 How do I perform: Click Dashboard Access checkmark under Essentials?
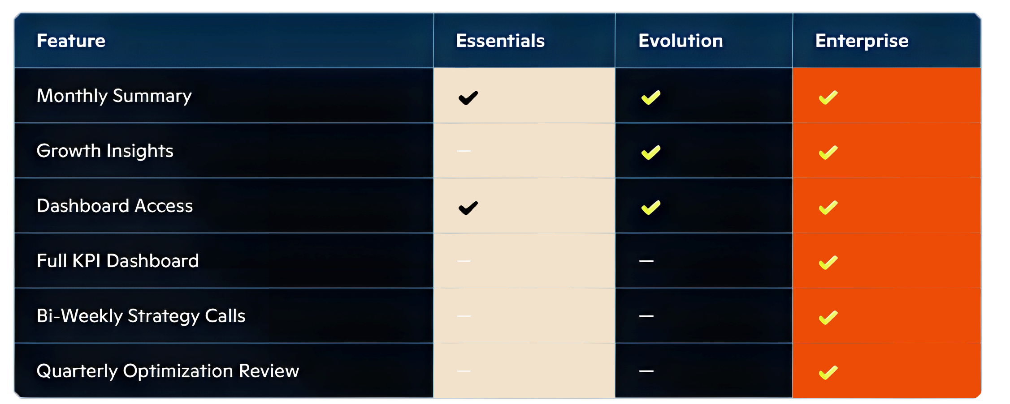468,208
